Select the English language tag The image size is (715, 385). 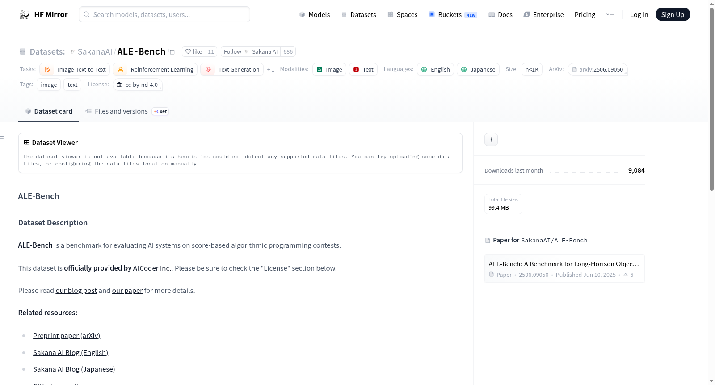(436, 69)
